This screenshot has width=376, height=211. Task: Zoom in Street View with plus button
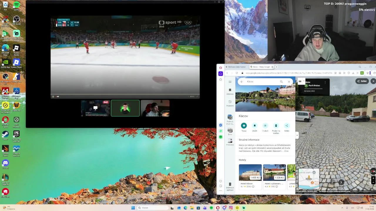tap(373, 178)
